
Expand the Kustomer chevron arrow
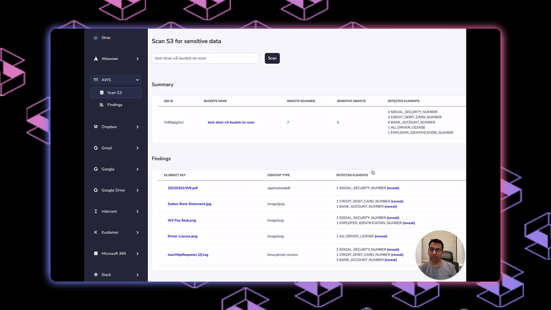137,232
